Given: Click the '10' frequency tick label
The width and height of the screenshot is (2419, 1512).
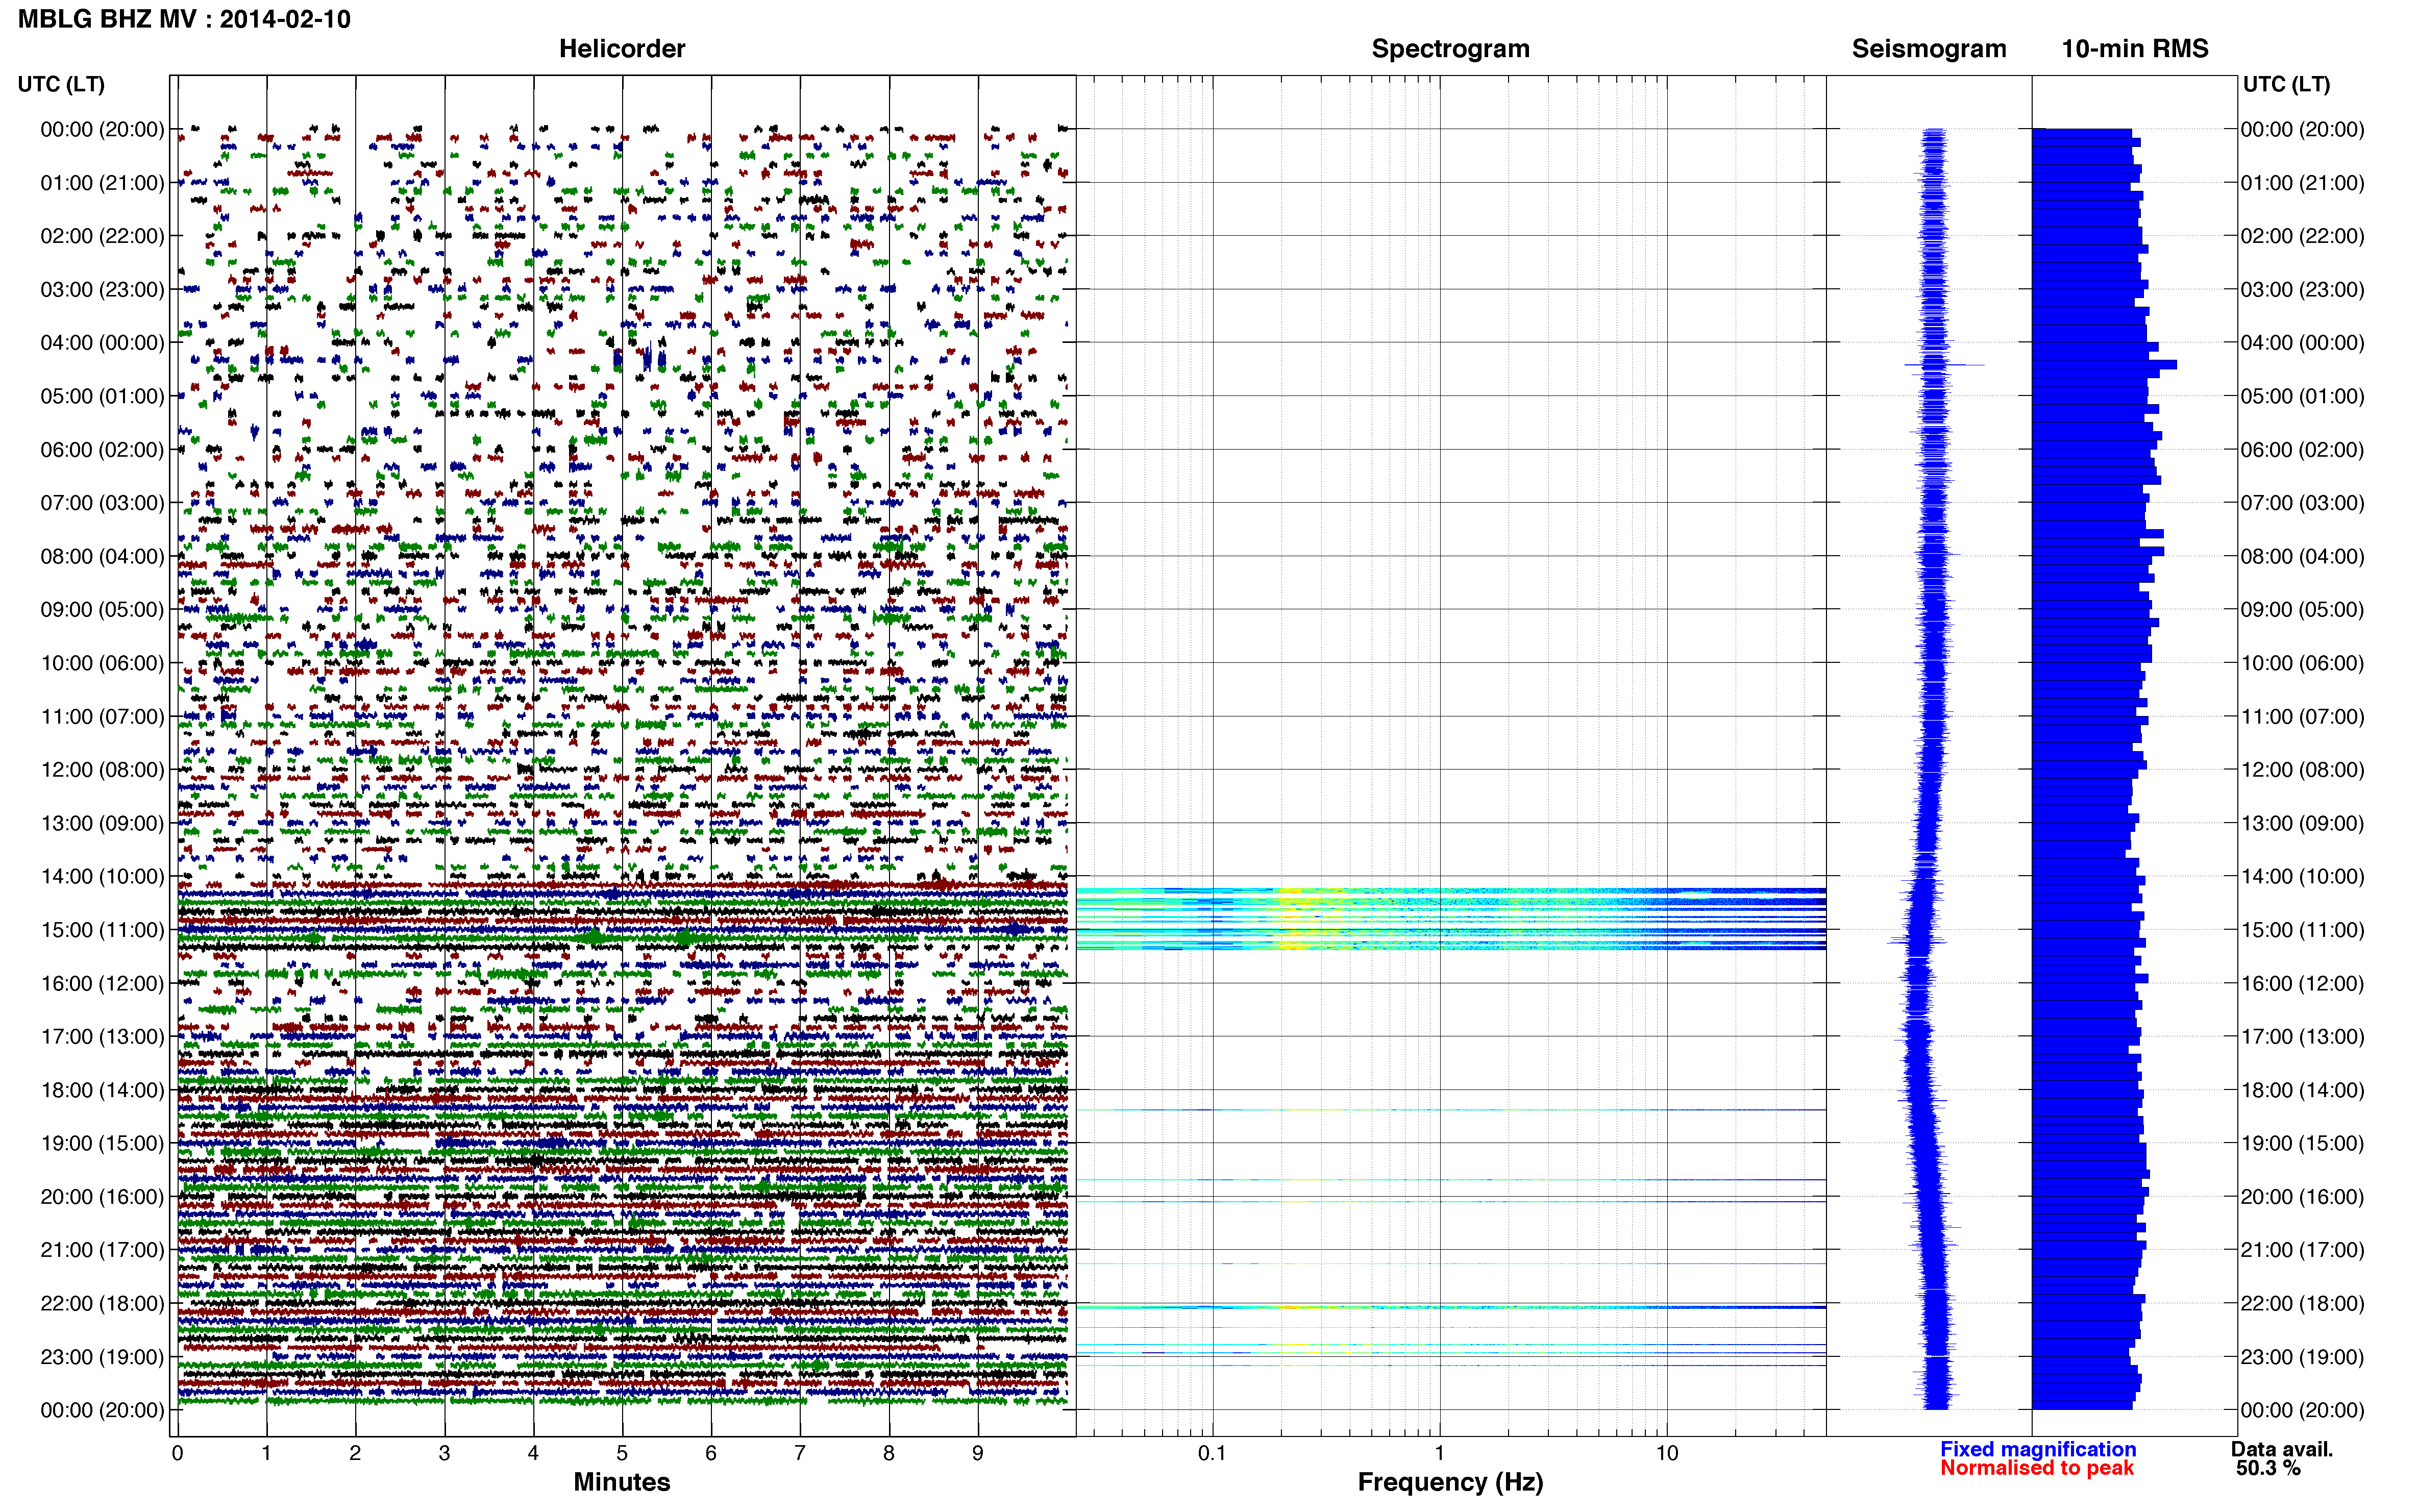Looking at the screenshot, I should [x=1666, y=1453].
